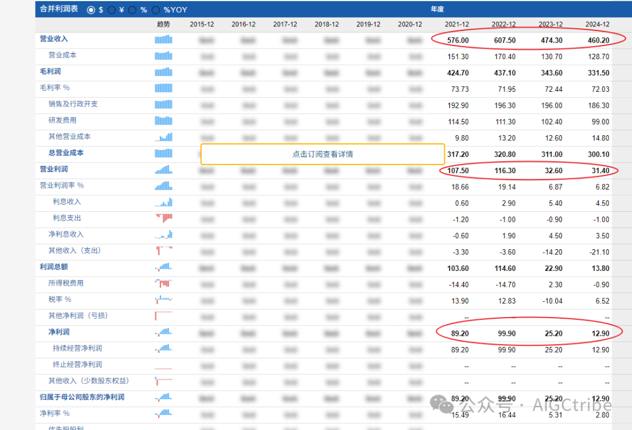Screen dimensions: 632x430
Task: Click the 年度 header label
Action: (437, 9)
